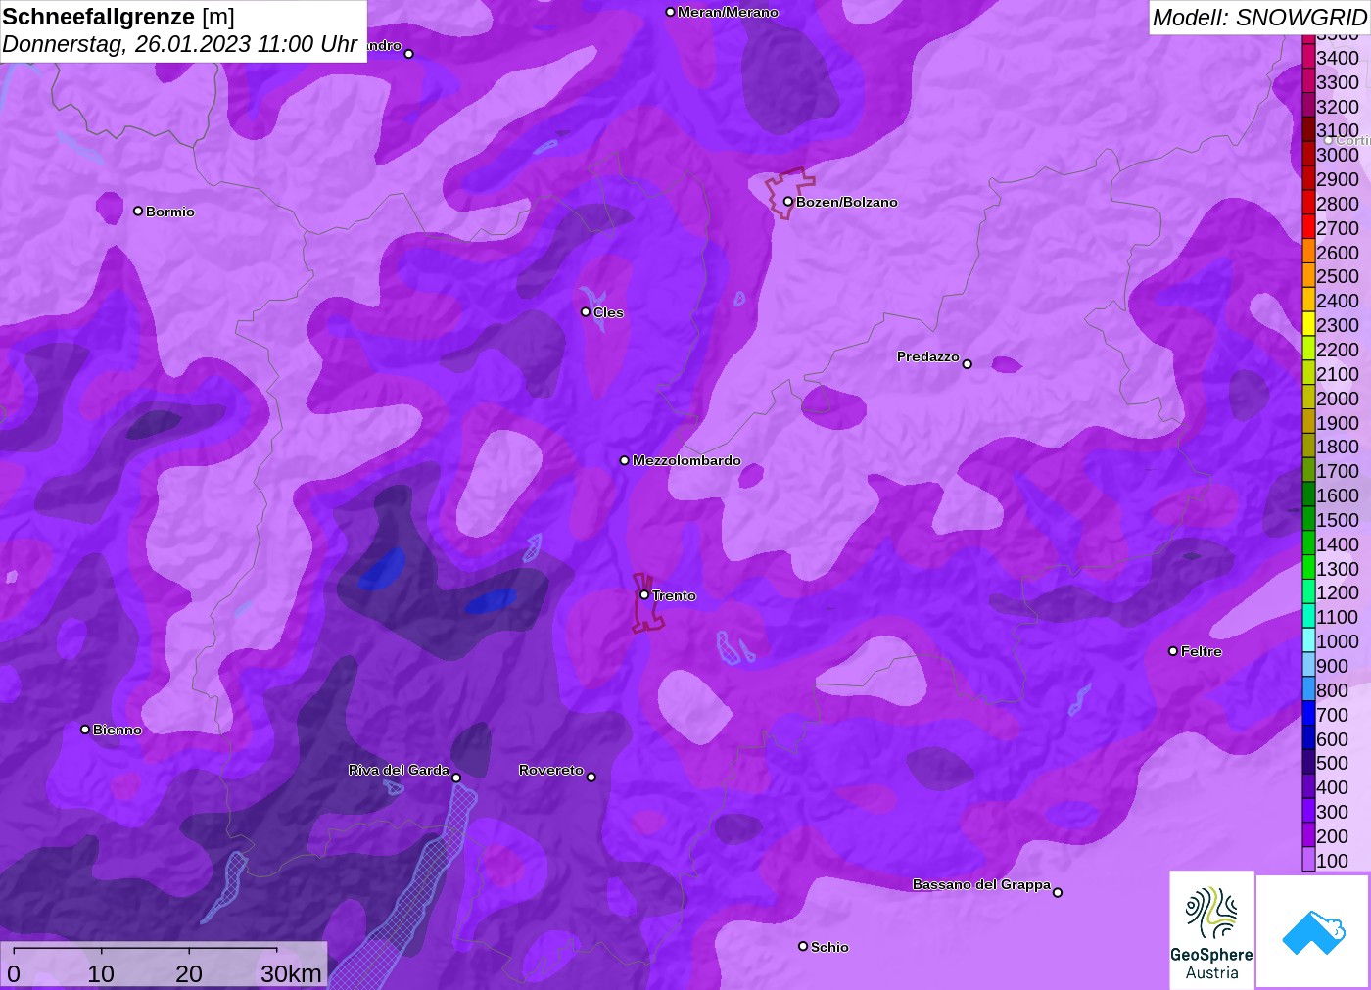Click the Schneefallgrenze [m] title

pyautogui.click(x=118, y=17)
